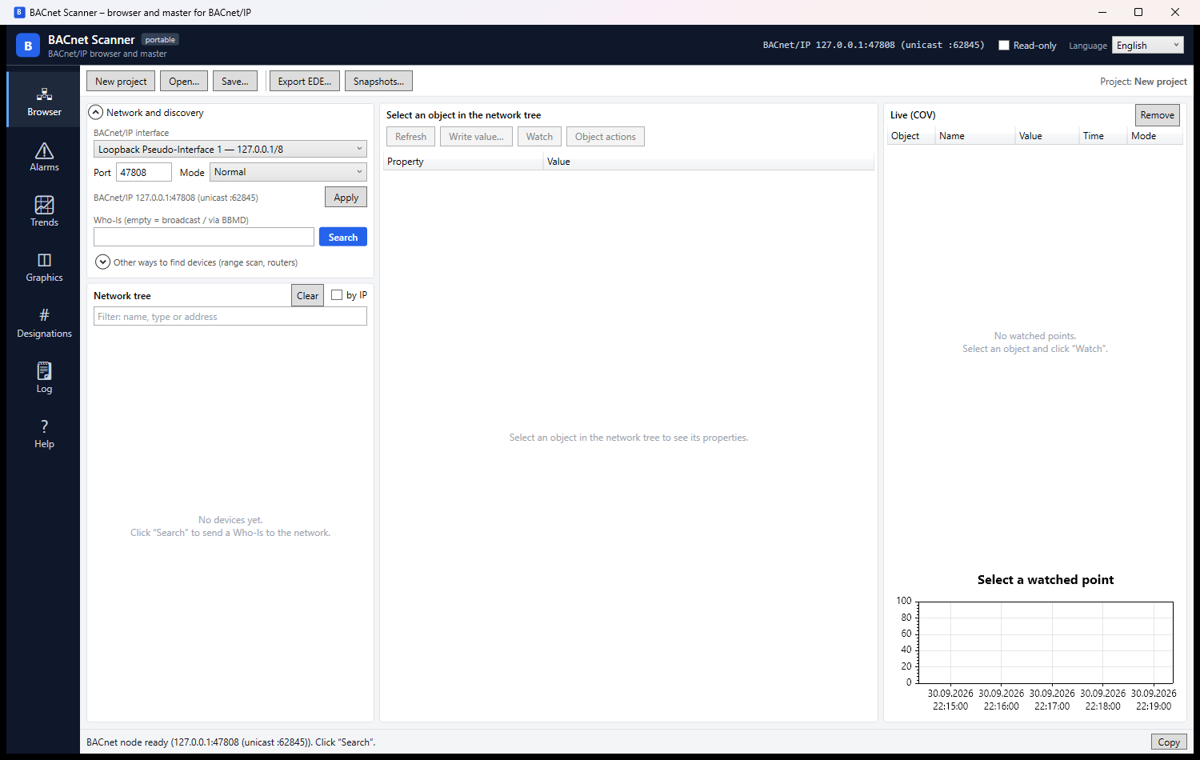Open the Graphics sidebar section
Screen dimensions: 1200x760
44,266
